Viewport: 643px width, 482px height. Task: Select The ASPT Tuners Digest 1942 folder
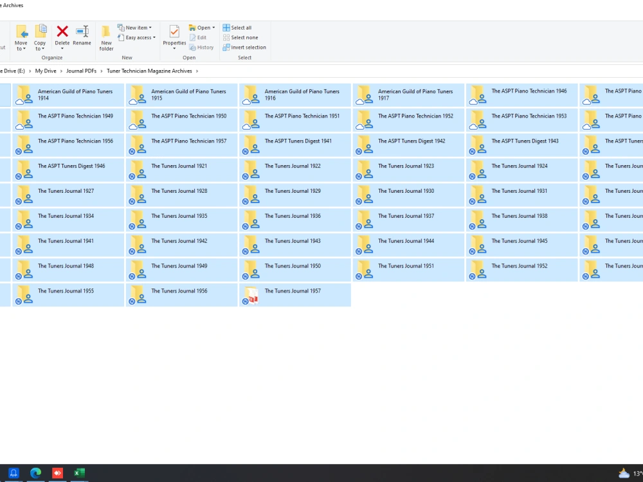[x=408, y=145]
